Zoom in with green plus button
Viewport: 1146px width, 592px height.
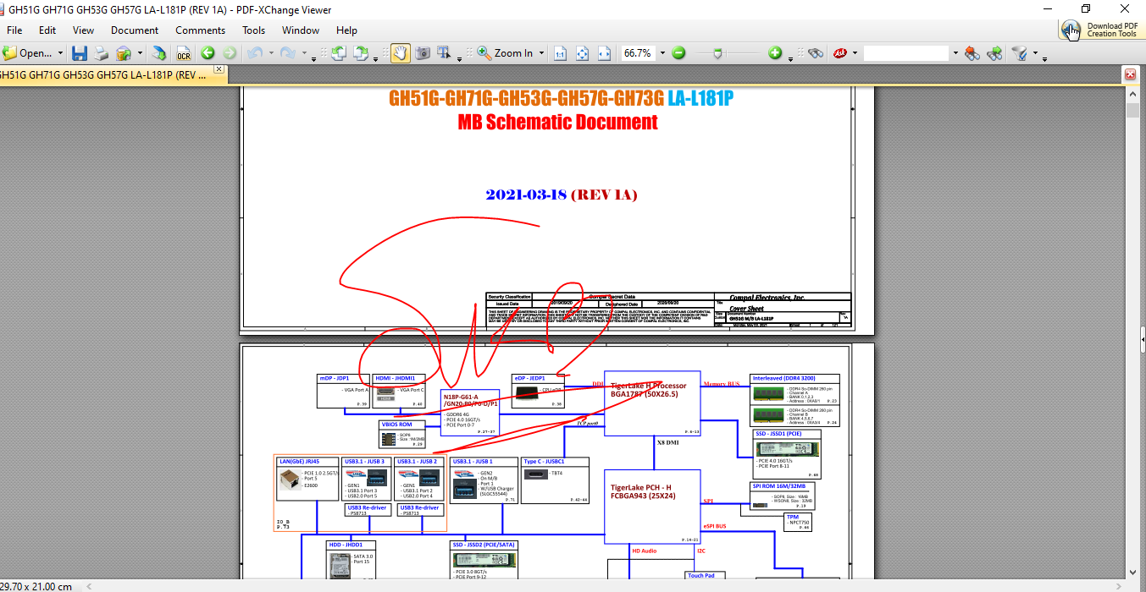click(x=775, y=53)
